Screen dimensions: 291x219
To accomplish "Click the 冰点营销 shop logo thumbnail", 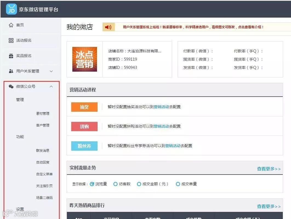I will pos(85,59).
